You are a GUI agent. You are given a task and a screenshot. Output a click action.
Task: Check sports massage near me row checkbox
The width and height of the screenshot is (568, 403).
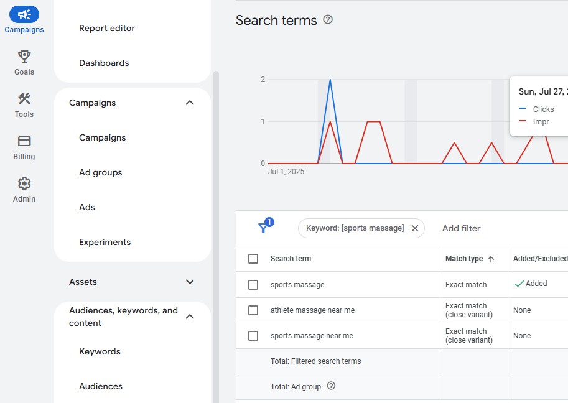[x=253, y=336]
